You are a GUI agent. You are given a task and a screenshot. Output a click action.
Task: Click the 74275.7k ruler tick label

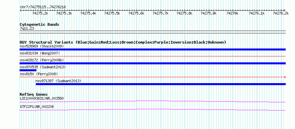point(161,14)
